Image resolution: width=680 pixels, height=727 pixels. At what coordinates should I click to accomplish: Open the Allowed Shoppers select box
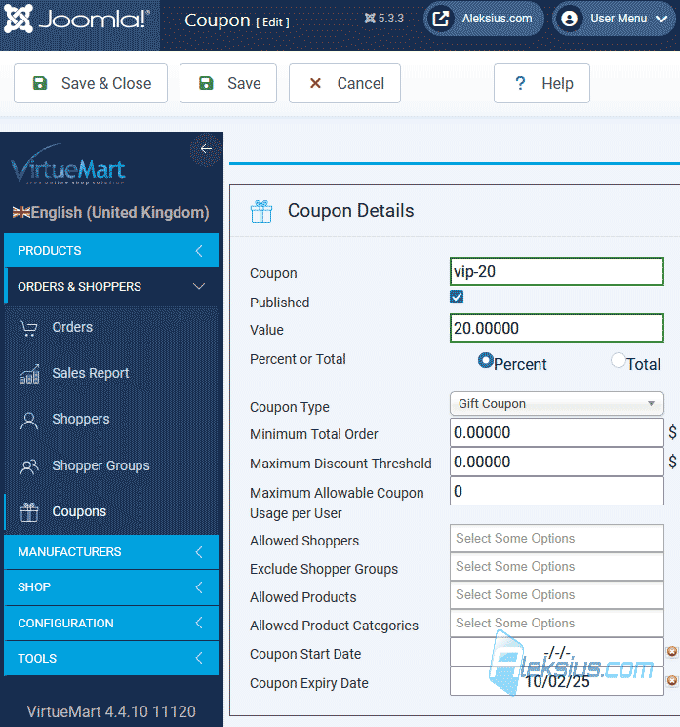[557, 539]
